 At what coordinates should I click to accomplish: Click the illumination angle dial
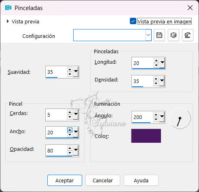pos(180,118)
